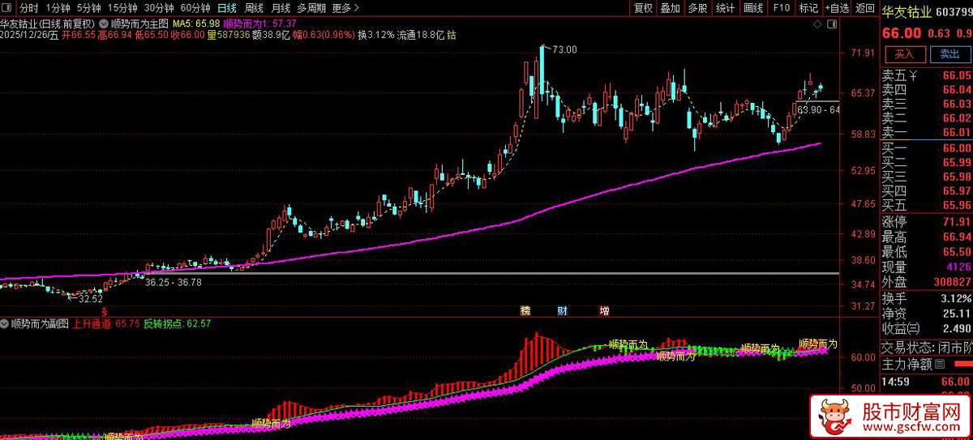973x440 pixels.
Task: Open the sub-chart indicator circle dropdown
Action: pyautogui.click(x=6, y=323)
